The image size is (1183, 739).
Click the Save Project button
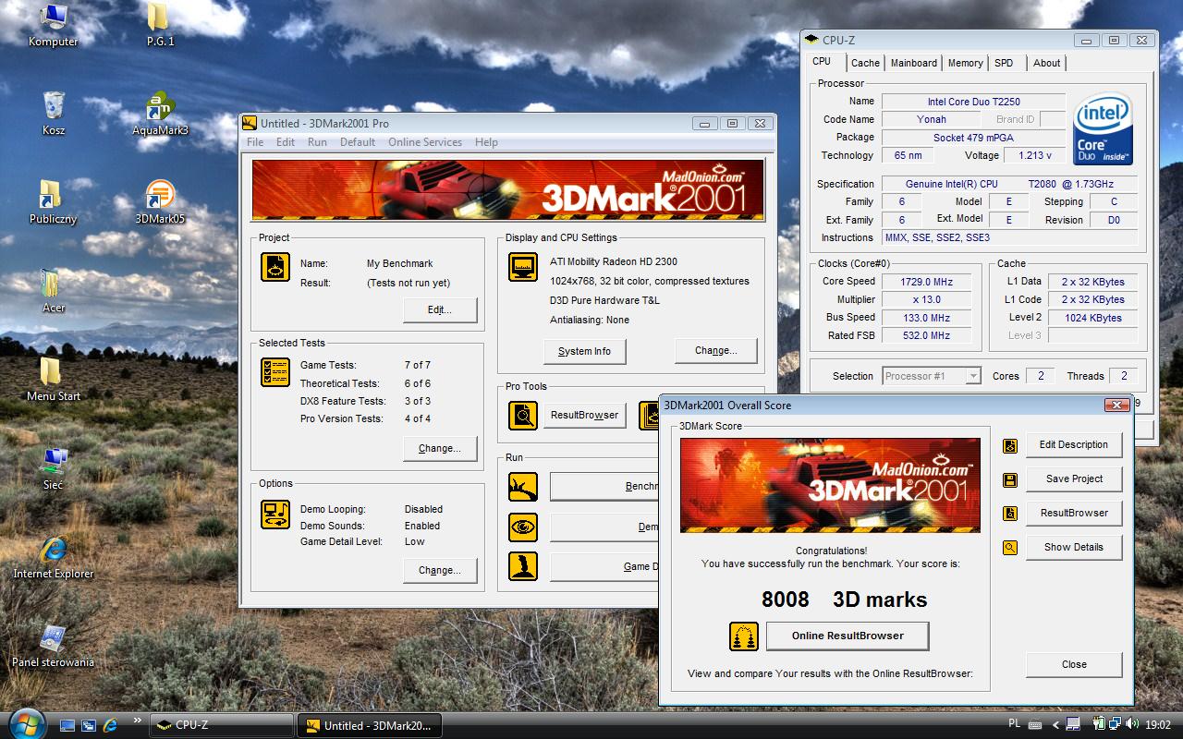click(1073, 479)
